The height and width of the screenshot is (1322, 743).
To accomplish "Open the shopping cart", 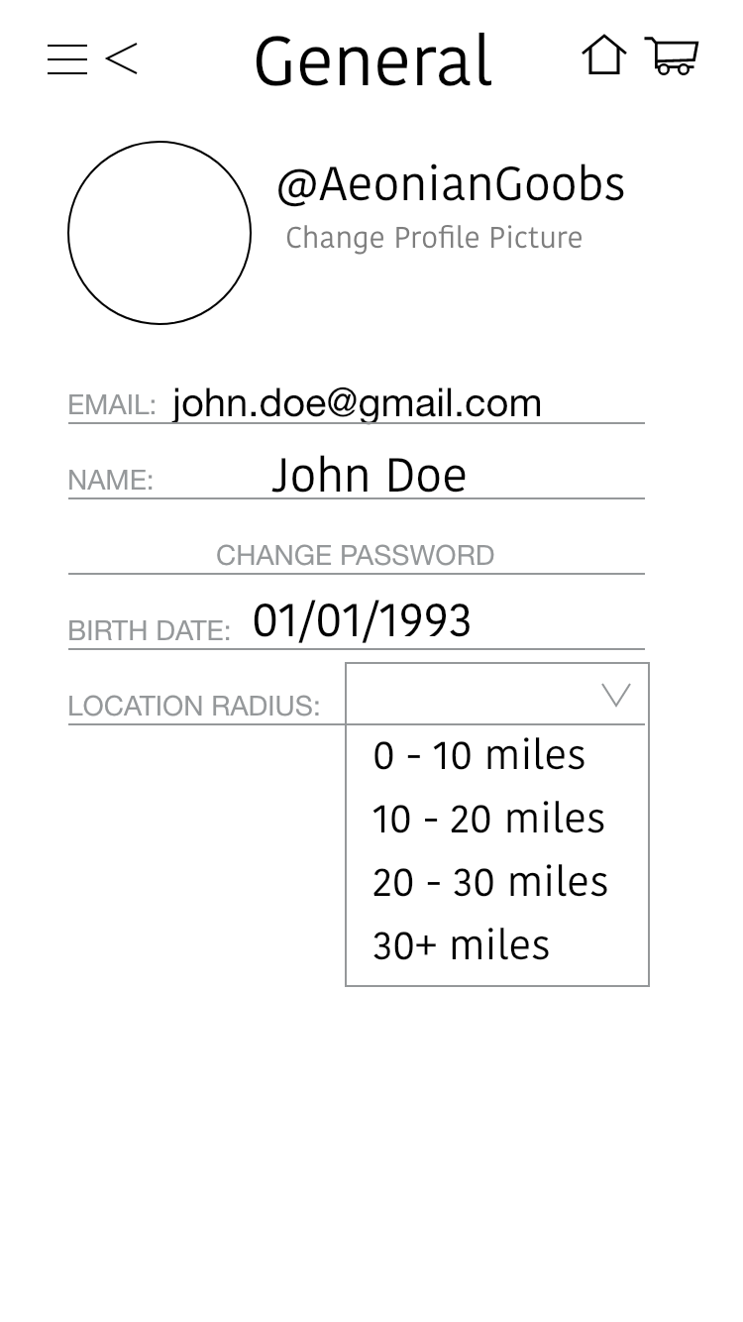I will point(672,55).
